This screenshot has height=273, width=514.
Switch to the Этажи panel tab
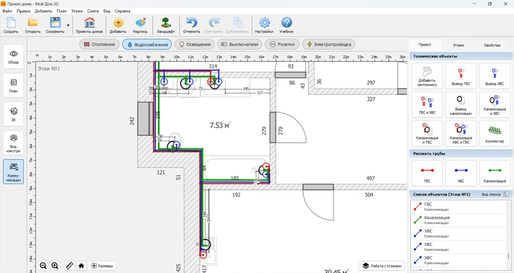(459, 45)
